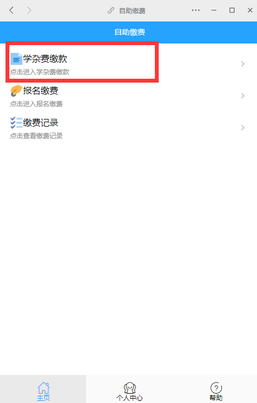
Task: Switch to the 个人中心 tab label
Action: click(130, 397)
